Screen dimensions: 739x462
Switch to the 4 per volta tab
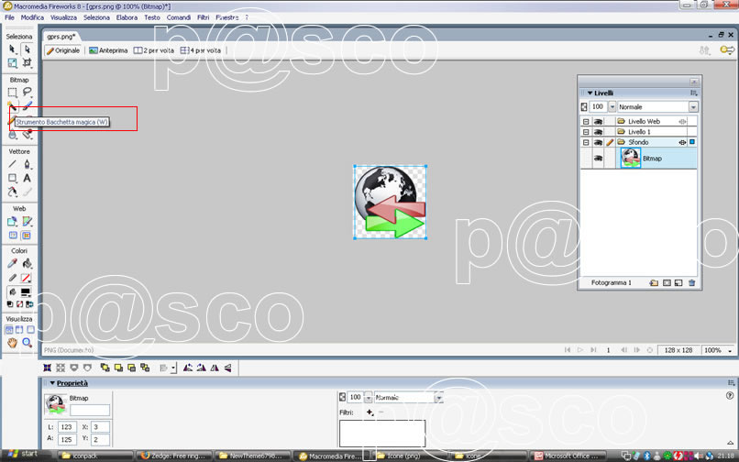click(x=200, y=50)
